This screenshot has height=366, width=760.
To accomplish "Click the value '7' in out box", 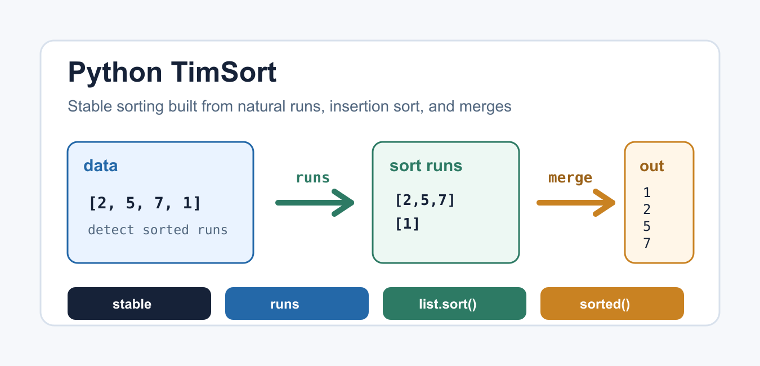I will coord(647,243).
